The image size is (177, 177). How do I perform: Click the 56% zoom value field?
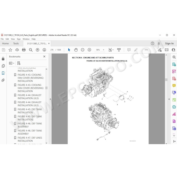[98, 50]
